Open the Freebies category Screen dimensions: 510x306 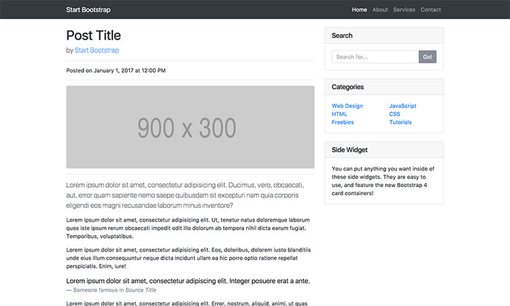click(x=343, y=122)
